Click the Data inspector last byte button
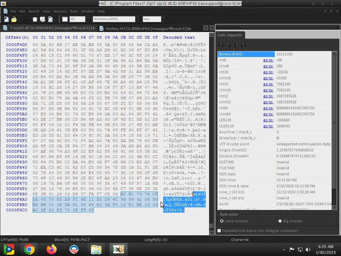Screen dimensions: 341x256 [243, 45]
